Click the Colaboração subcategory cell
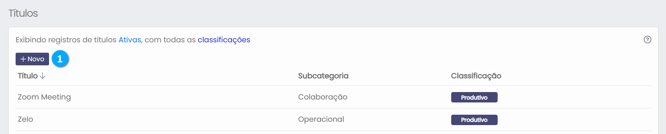 (x=323, y=97)
